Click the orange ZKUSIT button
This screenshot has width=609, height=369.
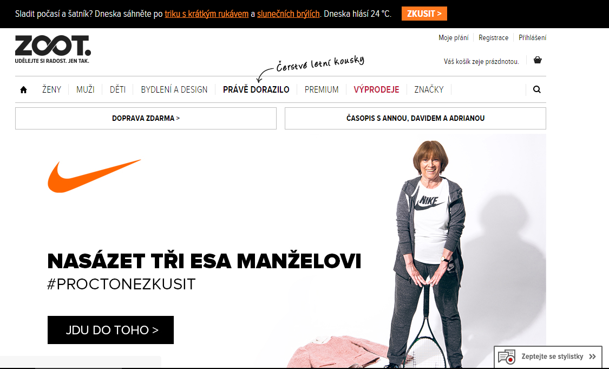(424, 14)
